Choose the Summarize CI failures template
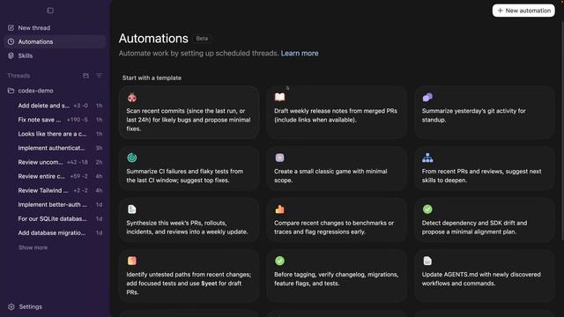This screenshot has width=564, height=317. [189, 168]
